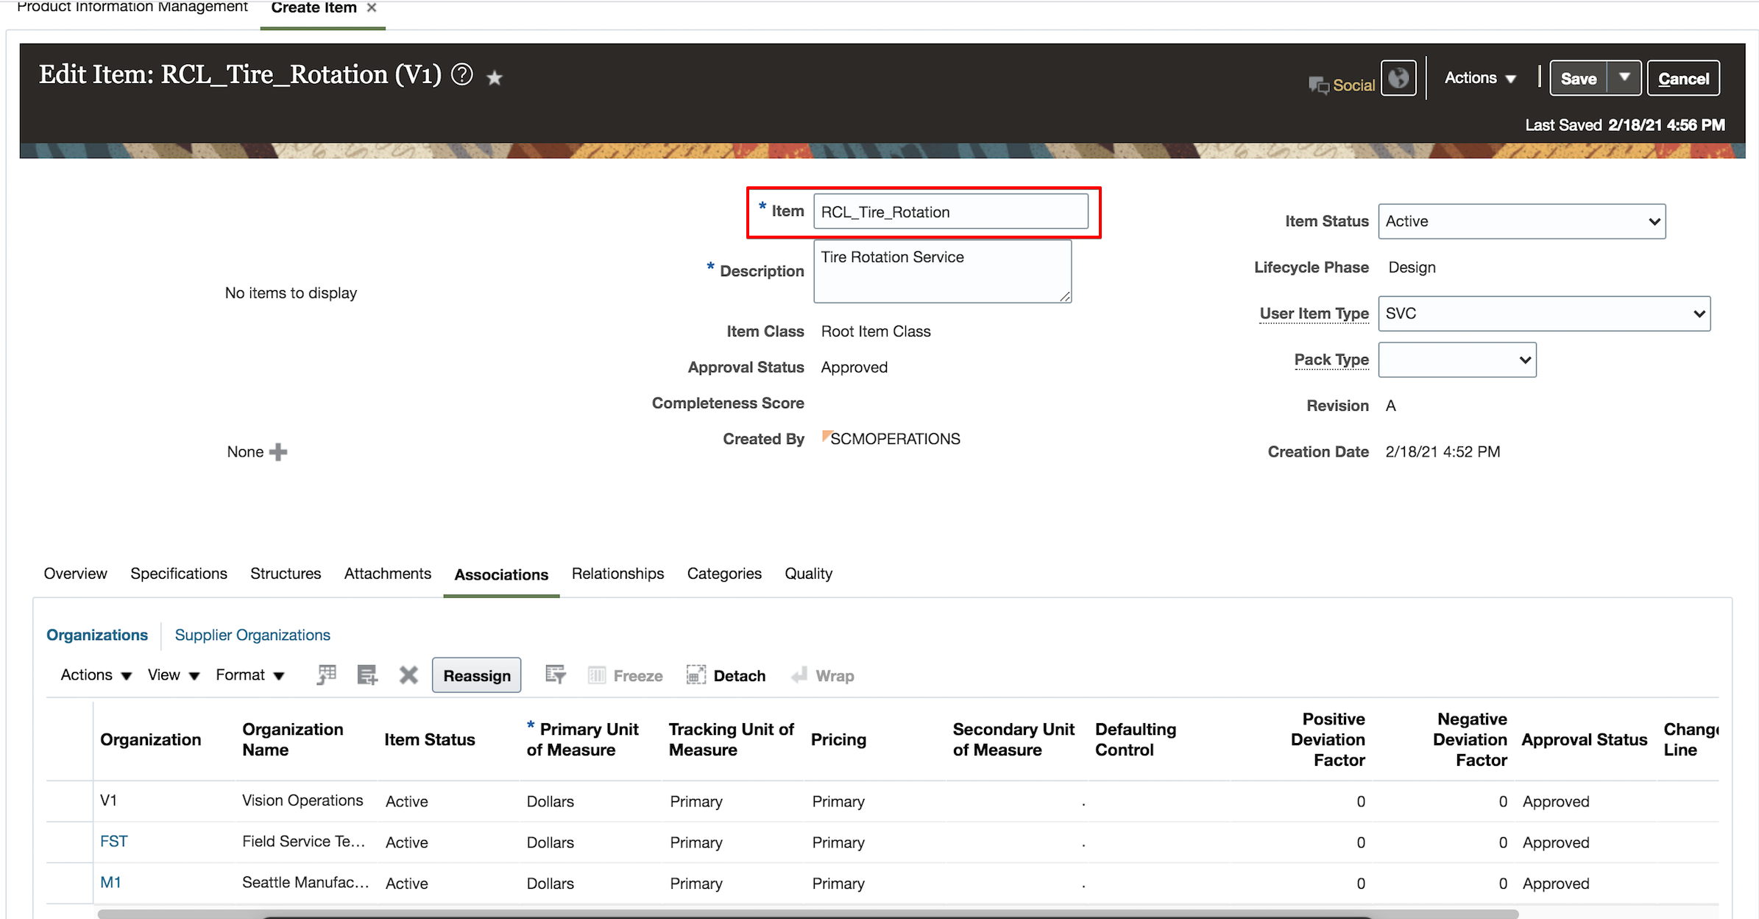Click the plus icon next to None to add attachment
The height and width of the screenshot is (919, 1759).
[x=277, y=451]
